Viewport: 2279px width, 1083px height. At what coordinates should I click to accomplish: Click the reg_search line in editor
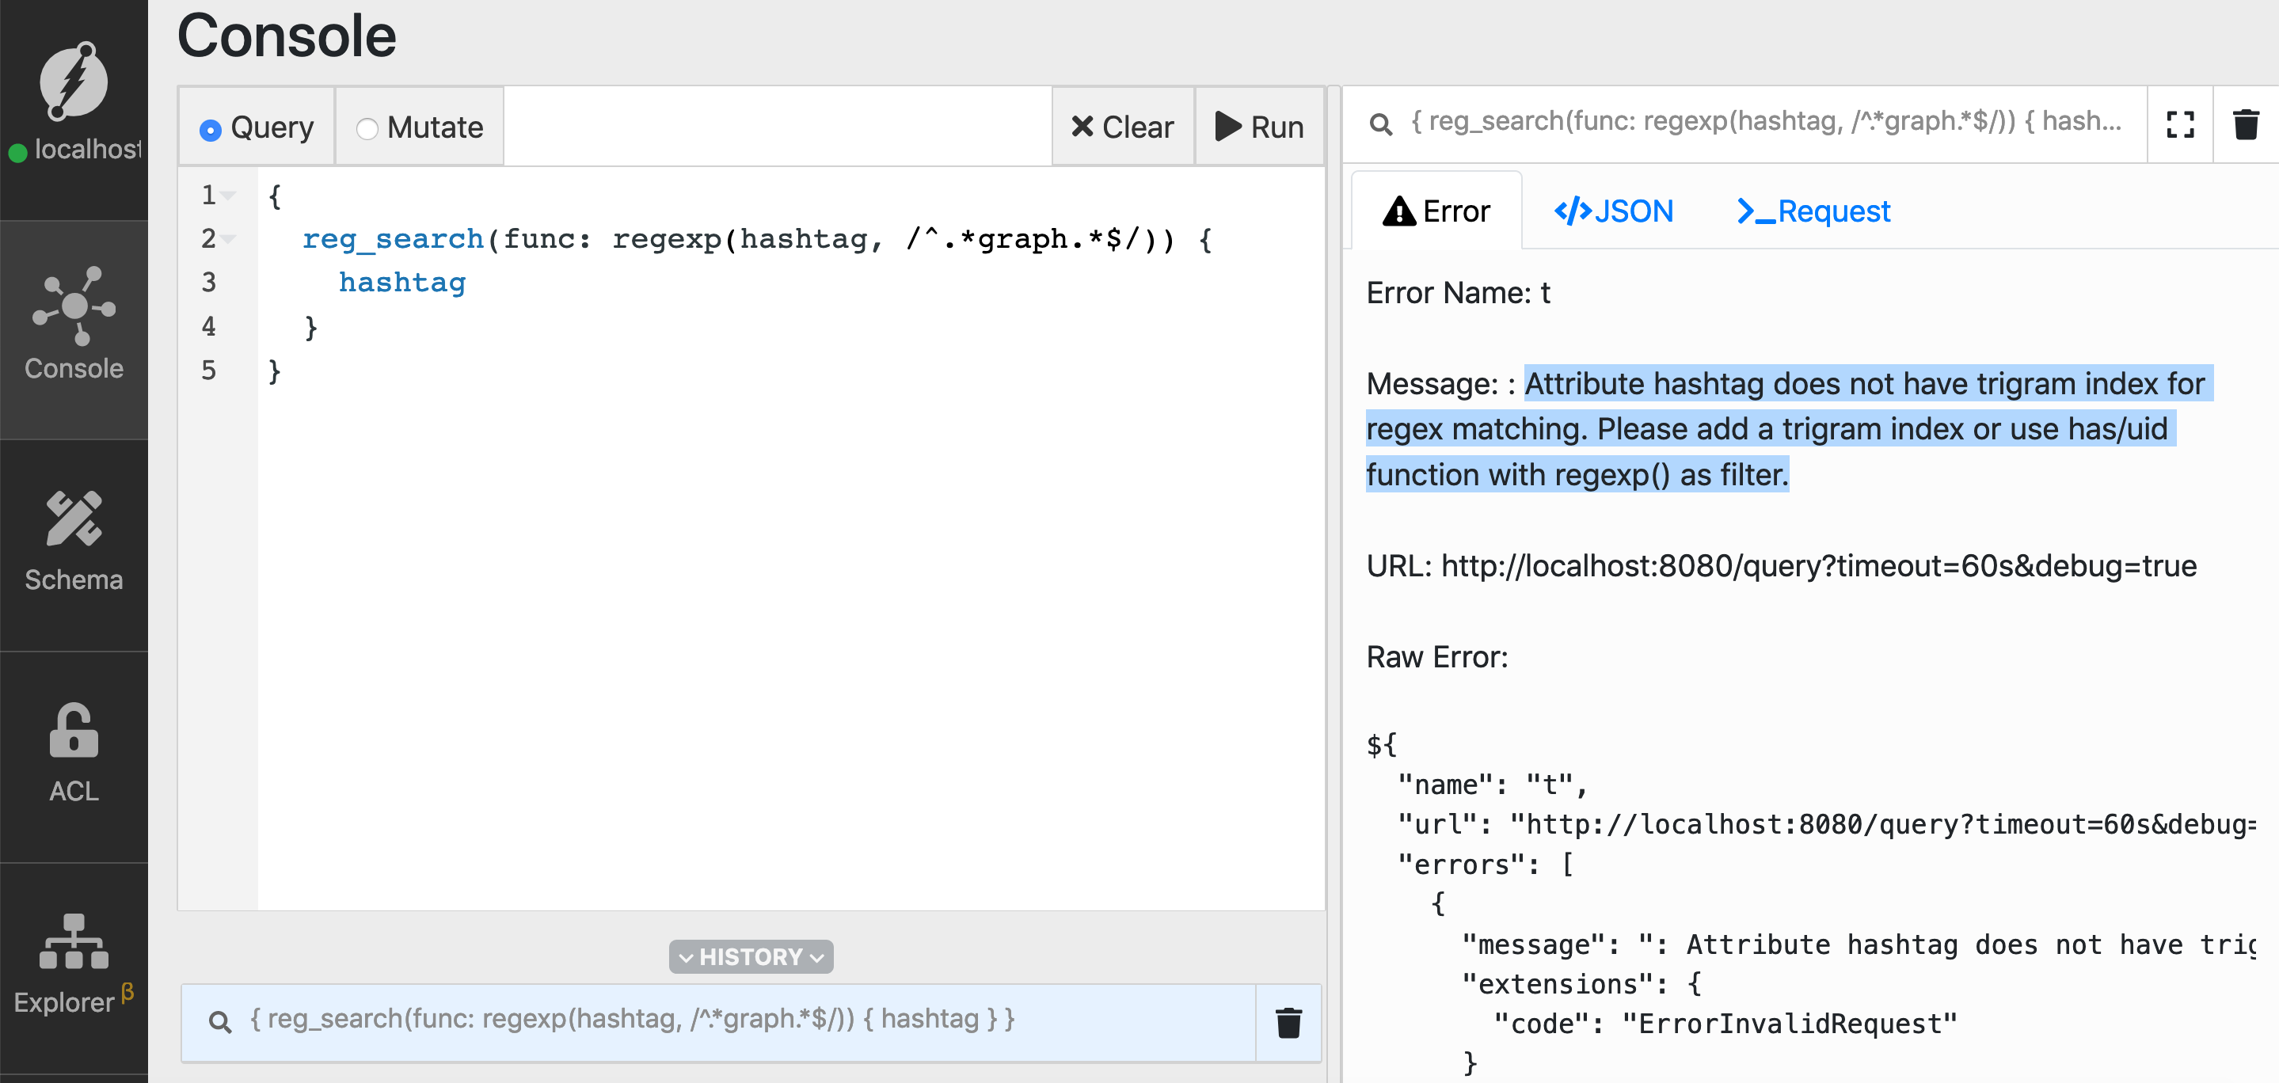click(756, 239)
